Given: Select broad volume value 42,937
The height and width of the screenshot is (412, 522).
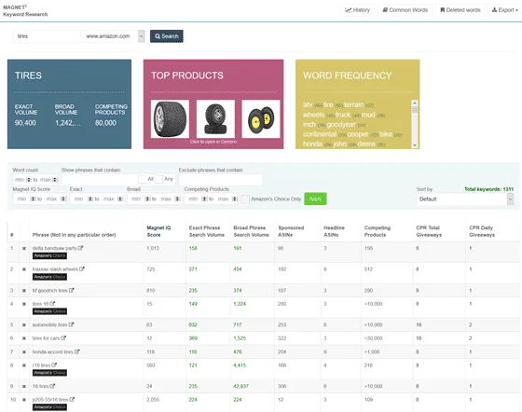Looking at the screenshot, I should tap(241, 387).
